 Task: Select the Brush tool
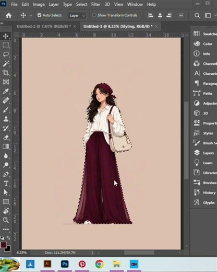tap(6, 110)
